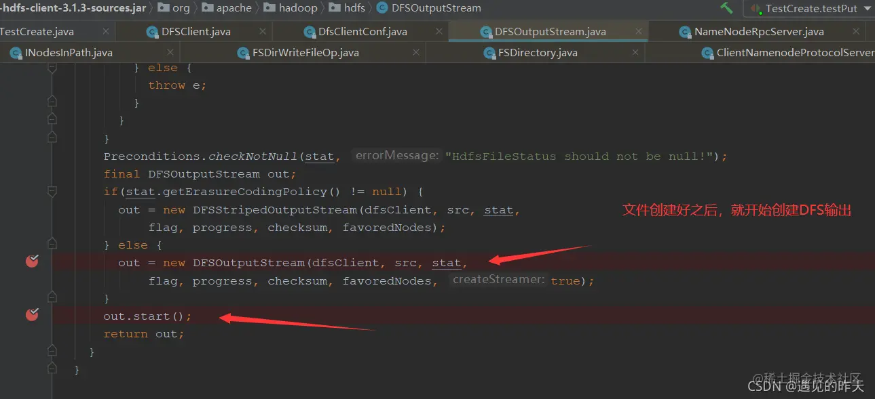Click the 'DFSOutputStream' breadcrumb label
Viewport: 875px width, 399px height.
pos(436,8)
